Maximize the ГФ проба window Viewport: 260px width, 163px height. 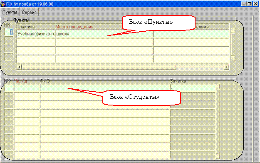(249, 4)
